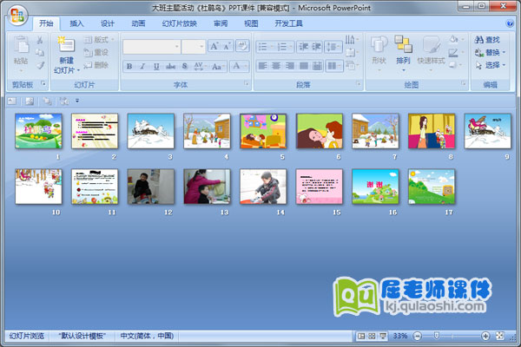The width and height of the screenshot is (521, 347).
Task: Switch to Normal view in status bar
Action: pyautogui.click(x=361, y=336)
